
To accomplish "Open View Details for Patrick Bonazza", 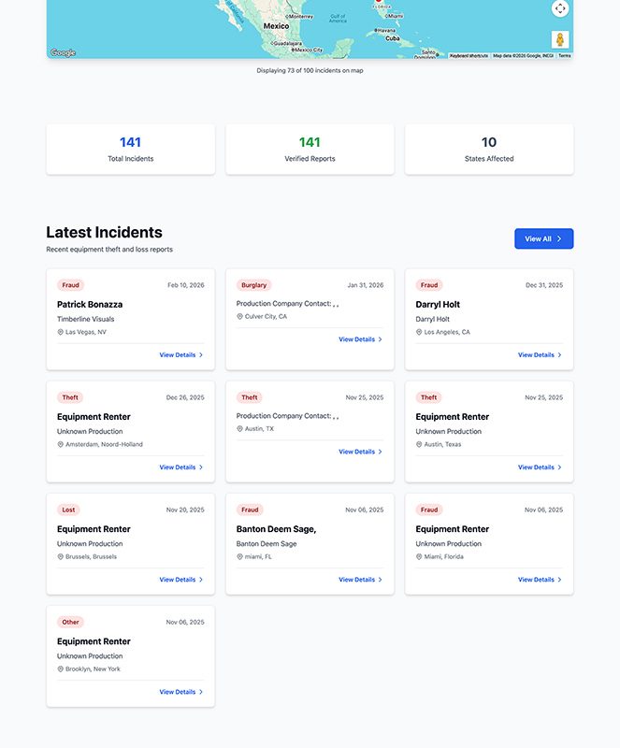I will [180, 355].
